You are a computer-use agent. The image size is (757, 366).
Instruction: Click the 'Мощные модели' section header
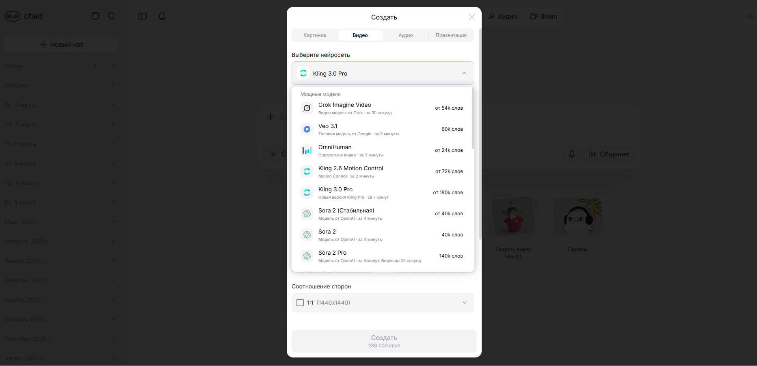pos(320,94)
